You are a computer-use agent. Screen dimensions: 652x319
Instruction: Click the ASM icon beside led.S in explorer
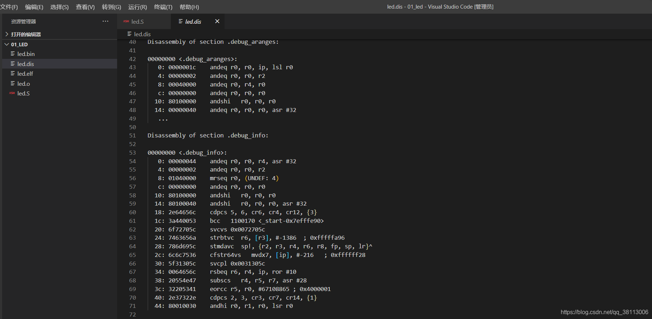[x=12, y=93]
